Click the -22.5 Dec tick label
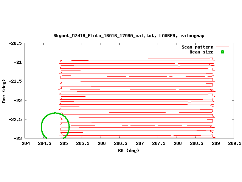Image resolution: width=242 pixels, height=182 pixels. pos(15,119)
